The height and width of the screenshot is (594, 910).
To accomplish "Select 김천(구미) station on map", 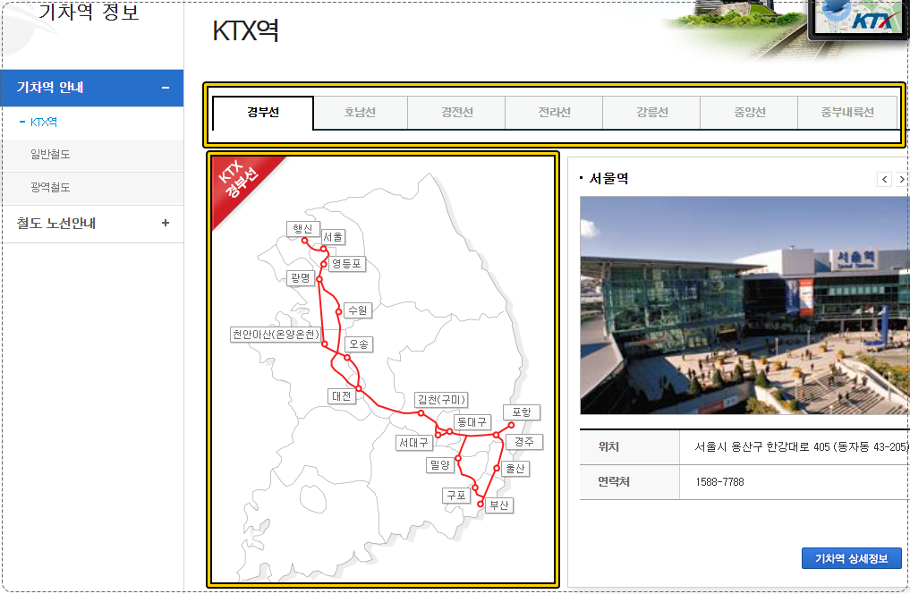I will [x=442, y=400].
